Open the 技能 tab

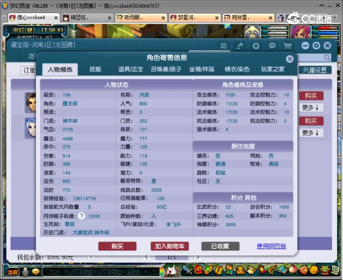tap(95, 69)
